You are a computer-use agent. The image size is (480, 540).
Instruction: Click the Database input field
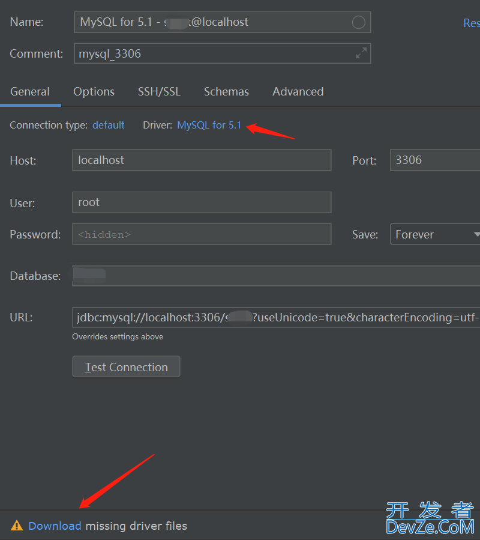276,276
